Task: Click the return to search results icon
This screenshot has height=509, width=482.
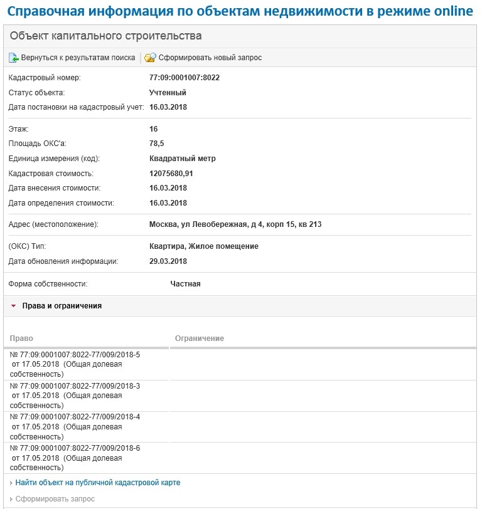Action: 14,58
